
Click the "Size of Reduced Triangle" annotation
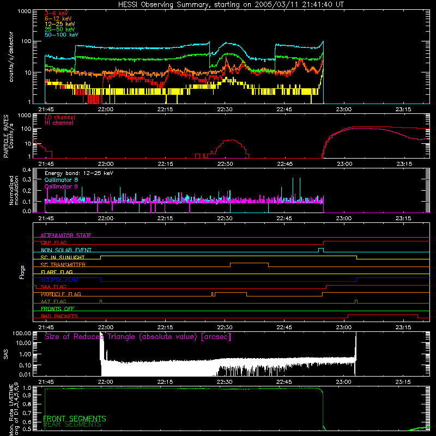point(138,337)
